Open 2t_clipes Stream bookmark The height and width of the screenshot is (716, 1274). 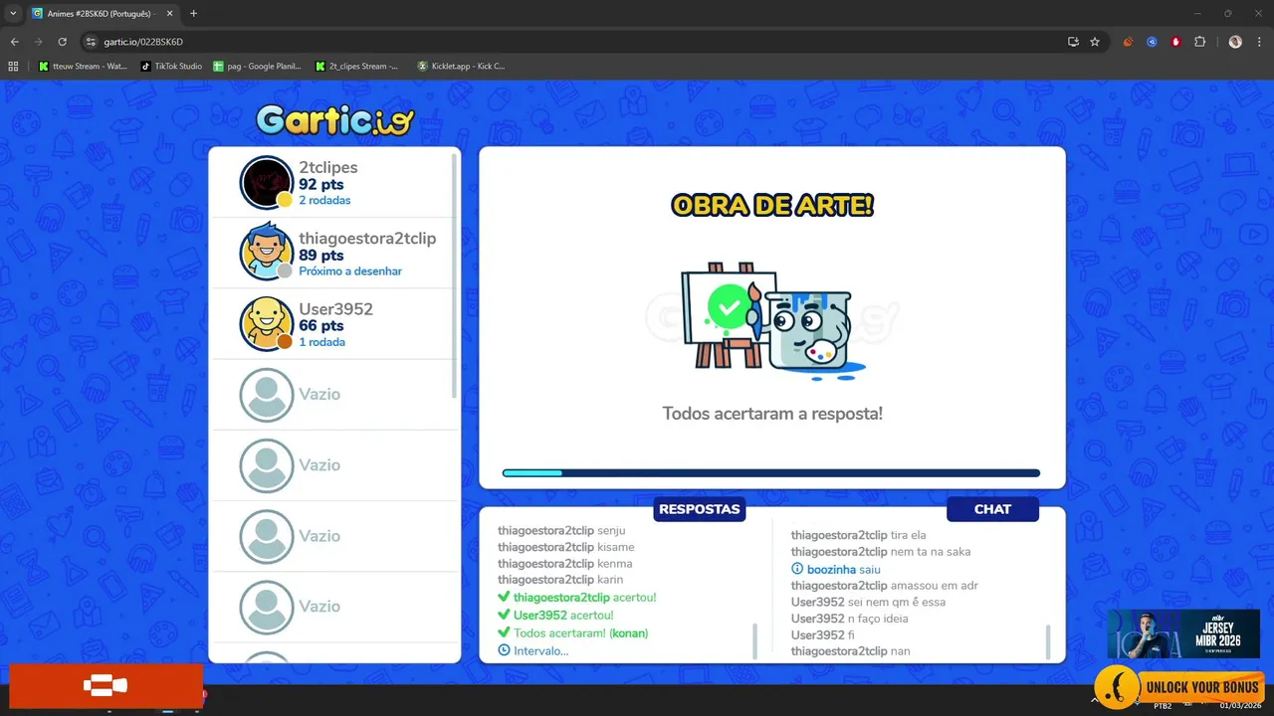point(356,67)
